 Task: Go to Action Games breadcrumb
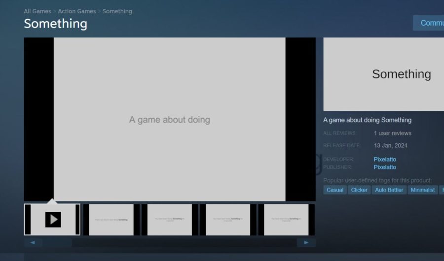pyautogui.click(x=77, y=11)
